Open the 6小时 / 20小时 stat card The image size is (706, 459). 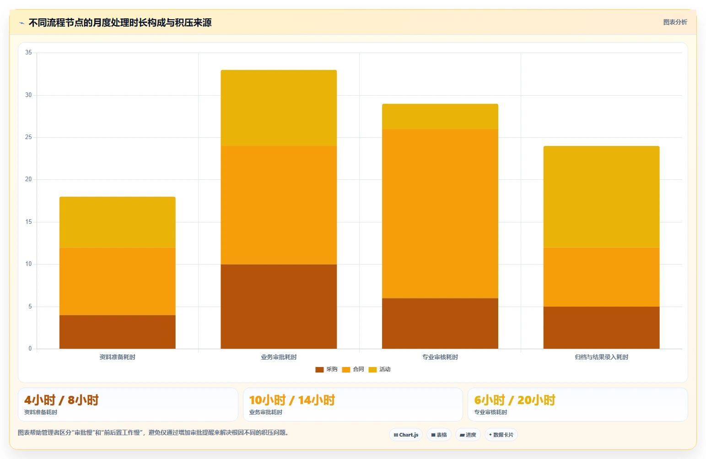pyautogui.click(x=578, y=405)
